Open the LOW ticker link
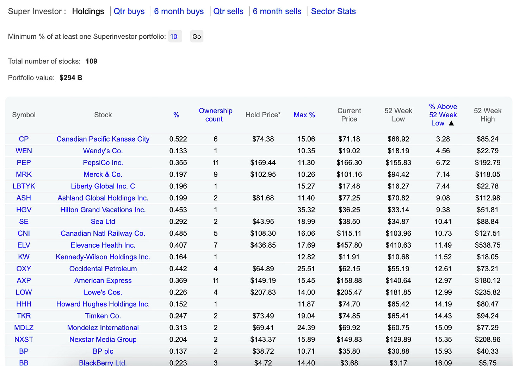This screenshot has height=366, width=513. click(x=24, y=292)
